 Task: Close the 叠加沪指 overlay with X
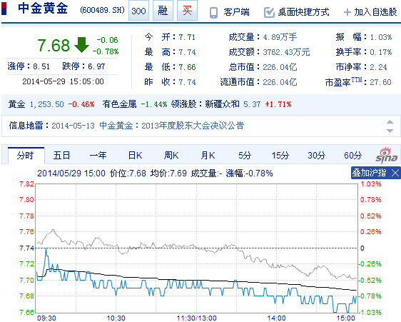click(x=395, y=173)
